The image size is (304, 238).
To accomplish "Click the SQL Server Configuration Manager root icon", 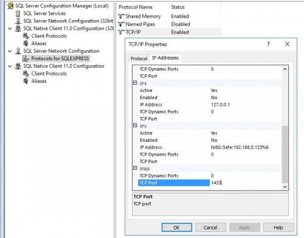I will 10,6.
